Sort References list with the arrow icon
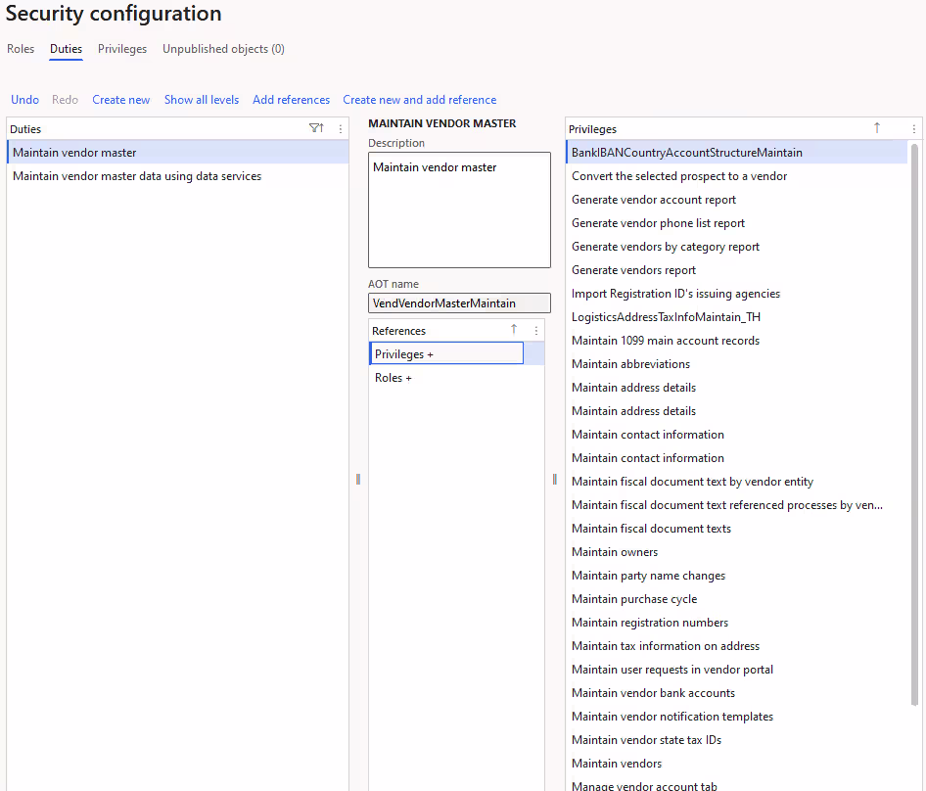Image resolution: width=926 pixels, height=791 pixels. click(x=514, y=330)
